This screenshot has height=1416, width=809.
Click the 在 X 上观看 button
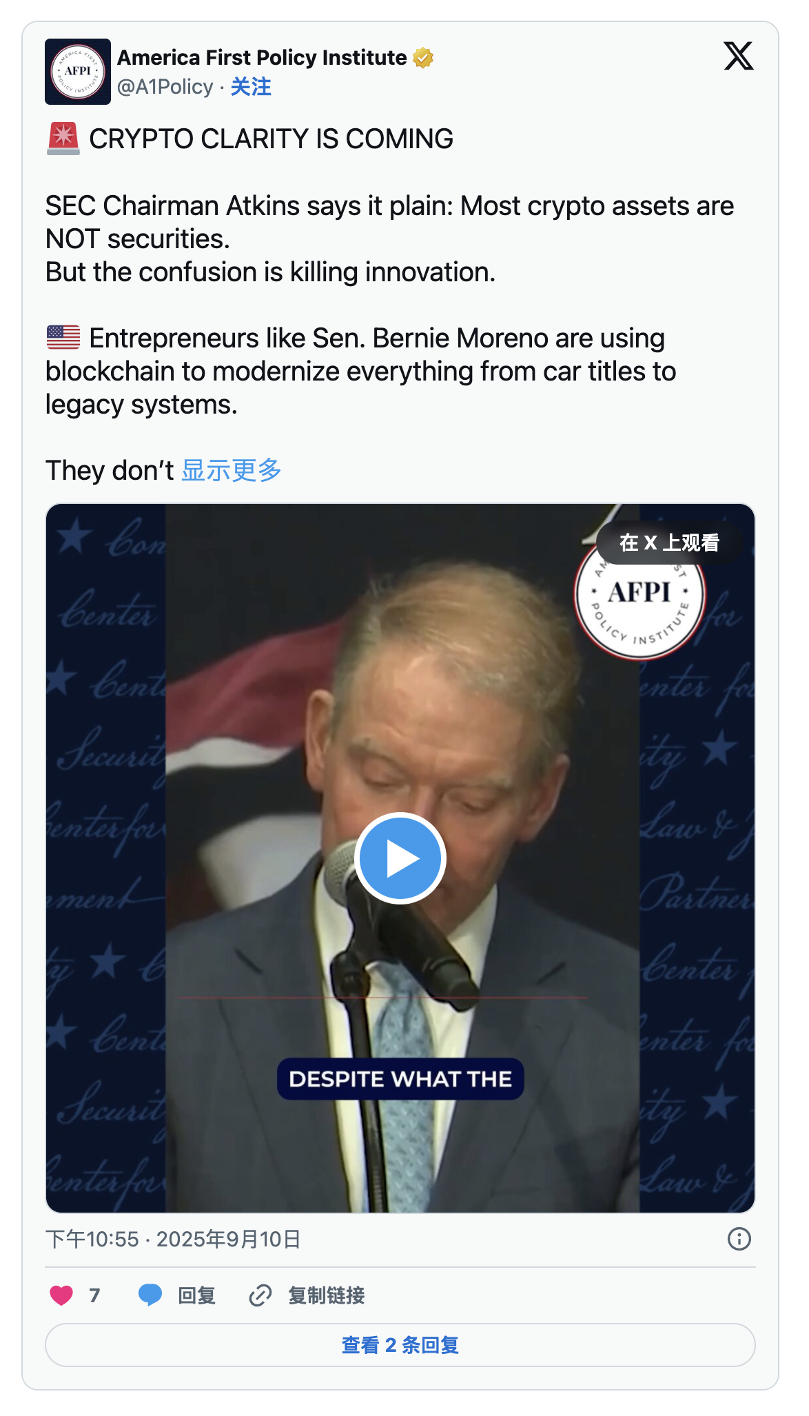[x=668, y=543]
